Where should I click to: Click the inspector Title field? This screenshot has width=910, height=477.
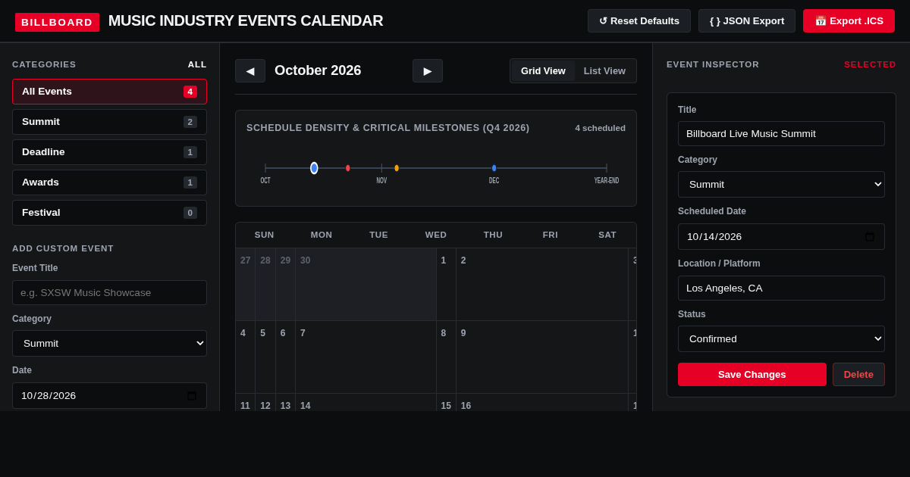point(781,133)
